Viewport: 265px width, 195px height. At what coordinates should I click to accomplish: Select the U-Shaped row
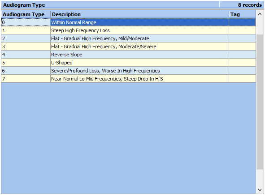pos(128,63)
